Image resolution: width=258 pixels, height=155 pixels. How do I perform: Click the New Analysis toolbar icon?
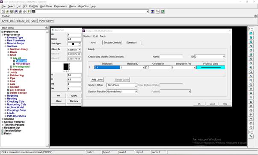[3, 11]
